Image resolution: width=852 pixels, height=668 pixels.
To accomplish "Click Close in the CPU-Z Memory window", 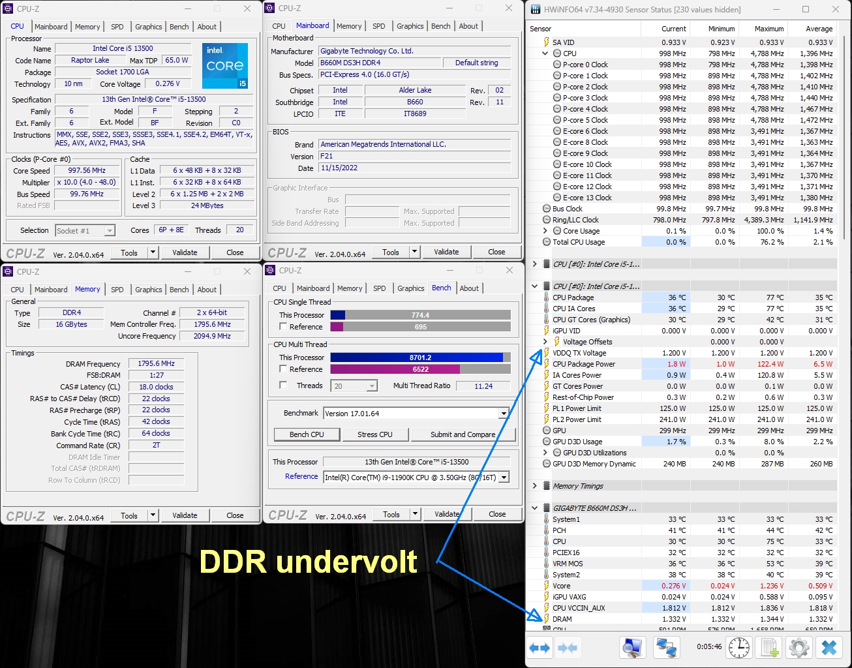I will coord(235,515).
